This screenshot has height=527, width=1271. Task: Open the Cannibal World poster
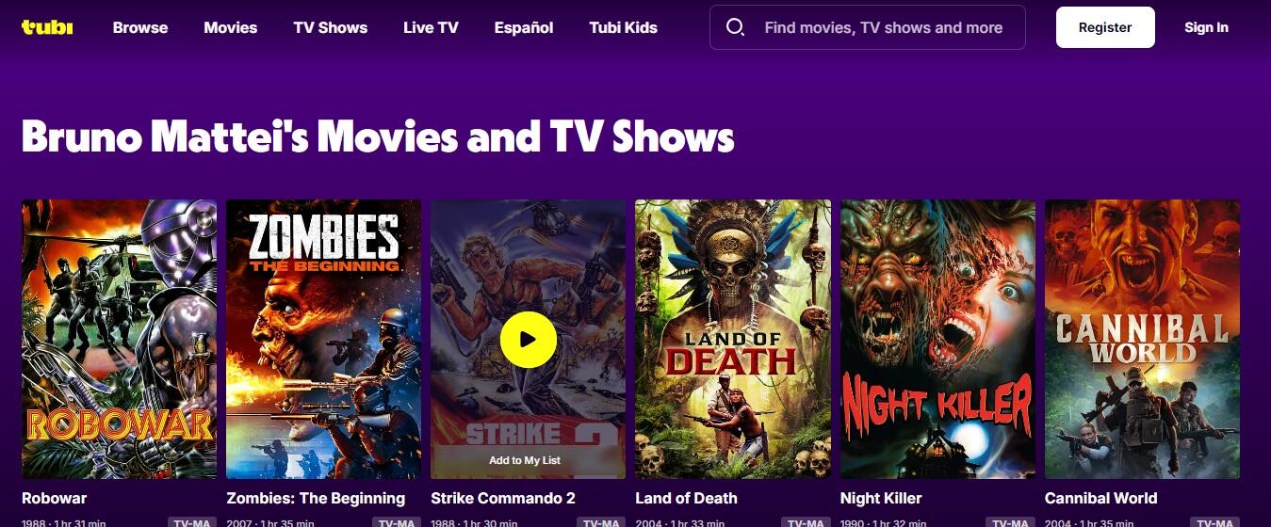tap(1142, 339)
